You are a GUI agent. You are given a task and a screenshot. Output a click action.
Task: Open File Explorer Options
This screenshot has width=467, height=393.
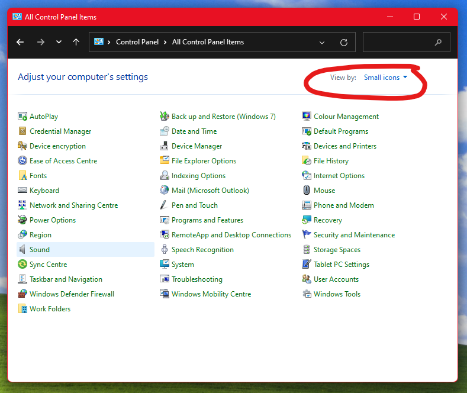204,161
